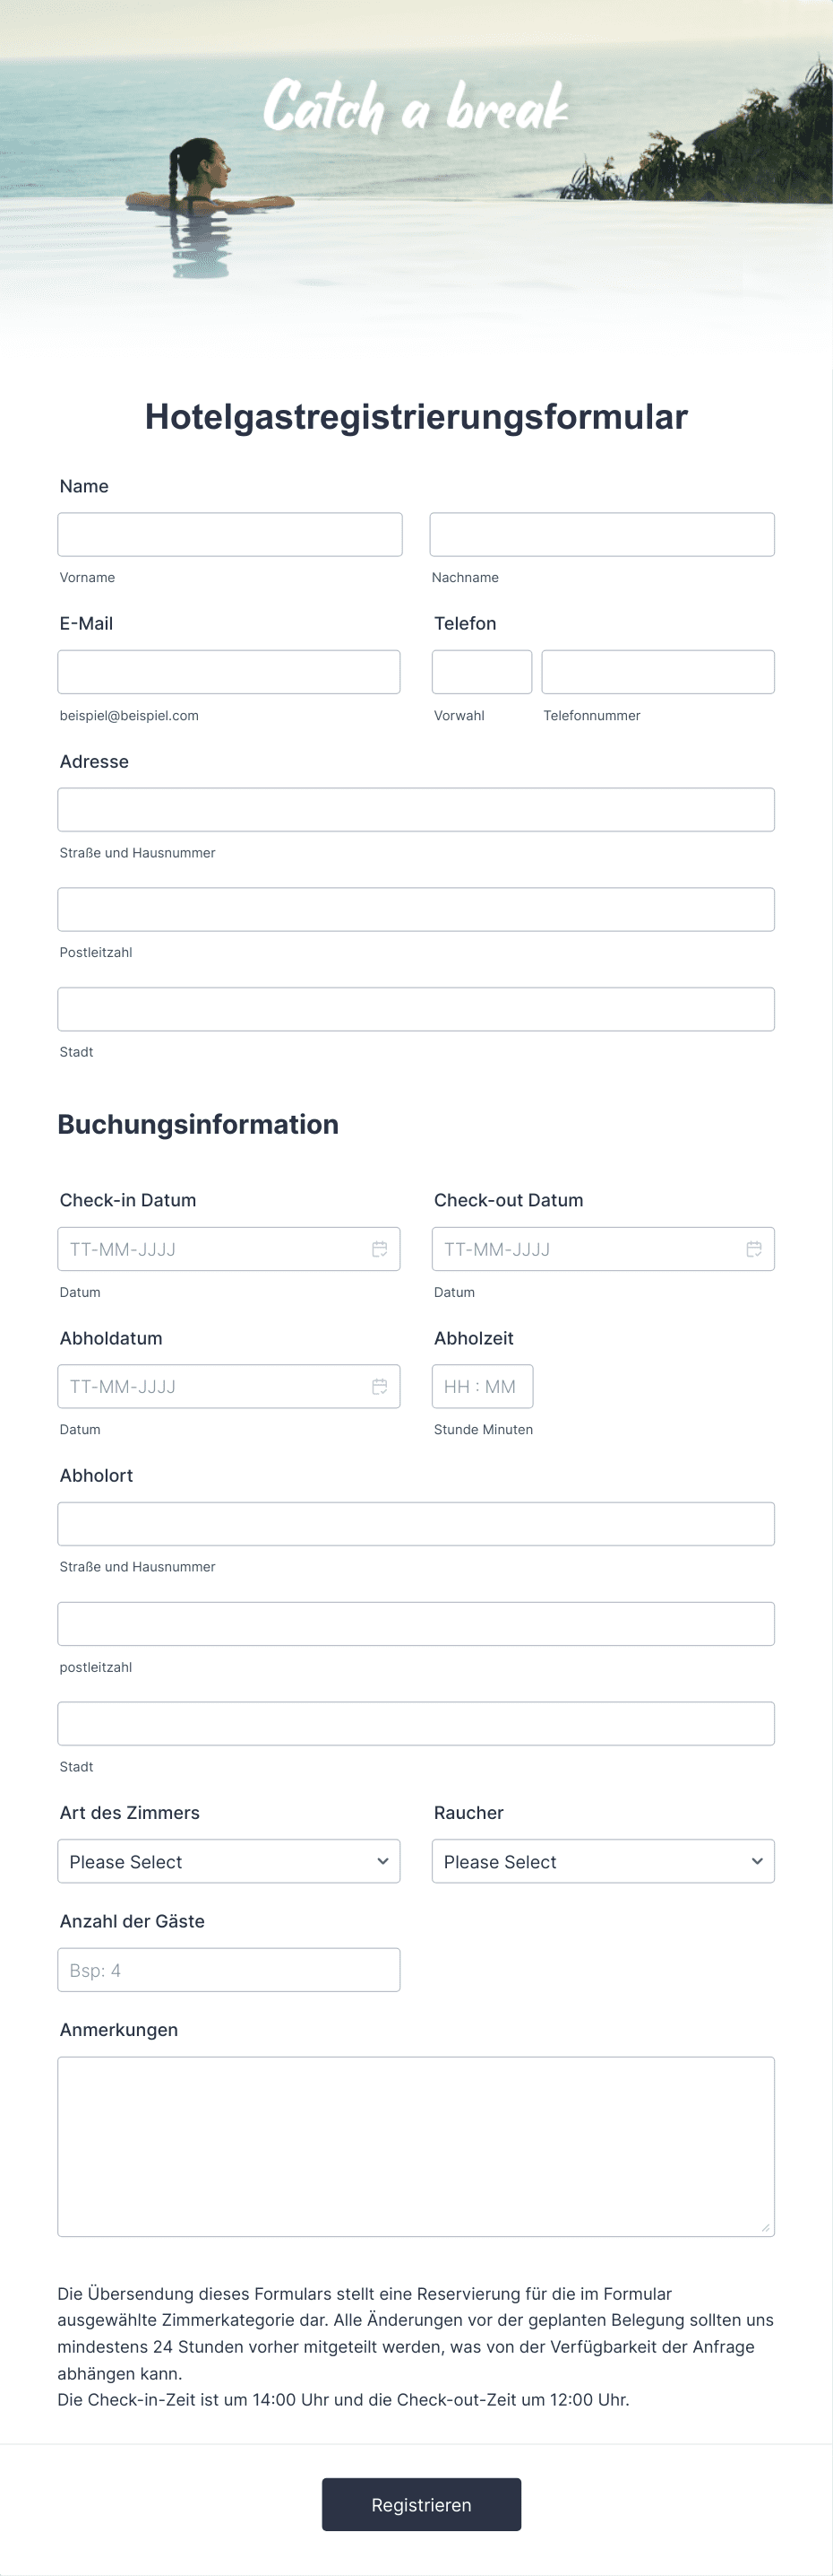Screen dimensions: 833x2576
Task: Click the Abholzeit HH:MM time field
Action: pos(483,1386)
